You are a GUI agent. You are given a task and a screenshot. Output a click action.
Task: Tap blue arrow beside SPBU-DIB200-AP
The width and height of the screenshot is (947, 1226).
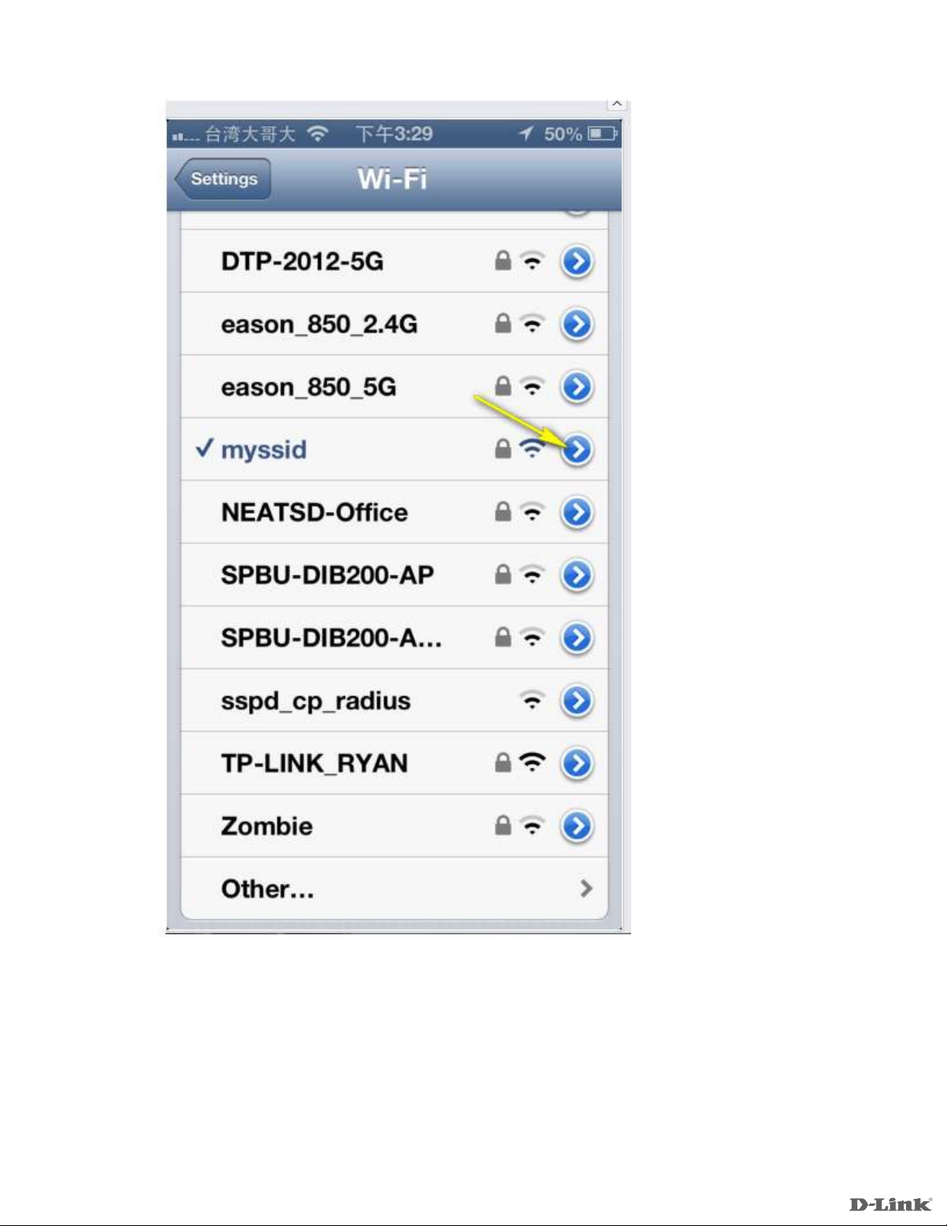(x=577, y=575)
